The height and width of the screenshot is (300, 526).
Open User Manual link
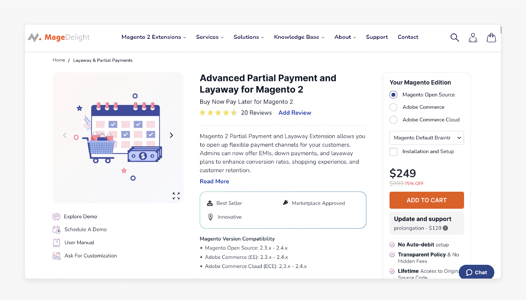tap(79, 243)
